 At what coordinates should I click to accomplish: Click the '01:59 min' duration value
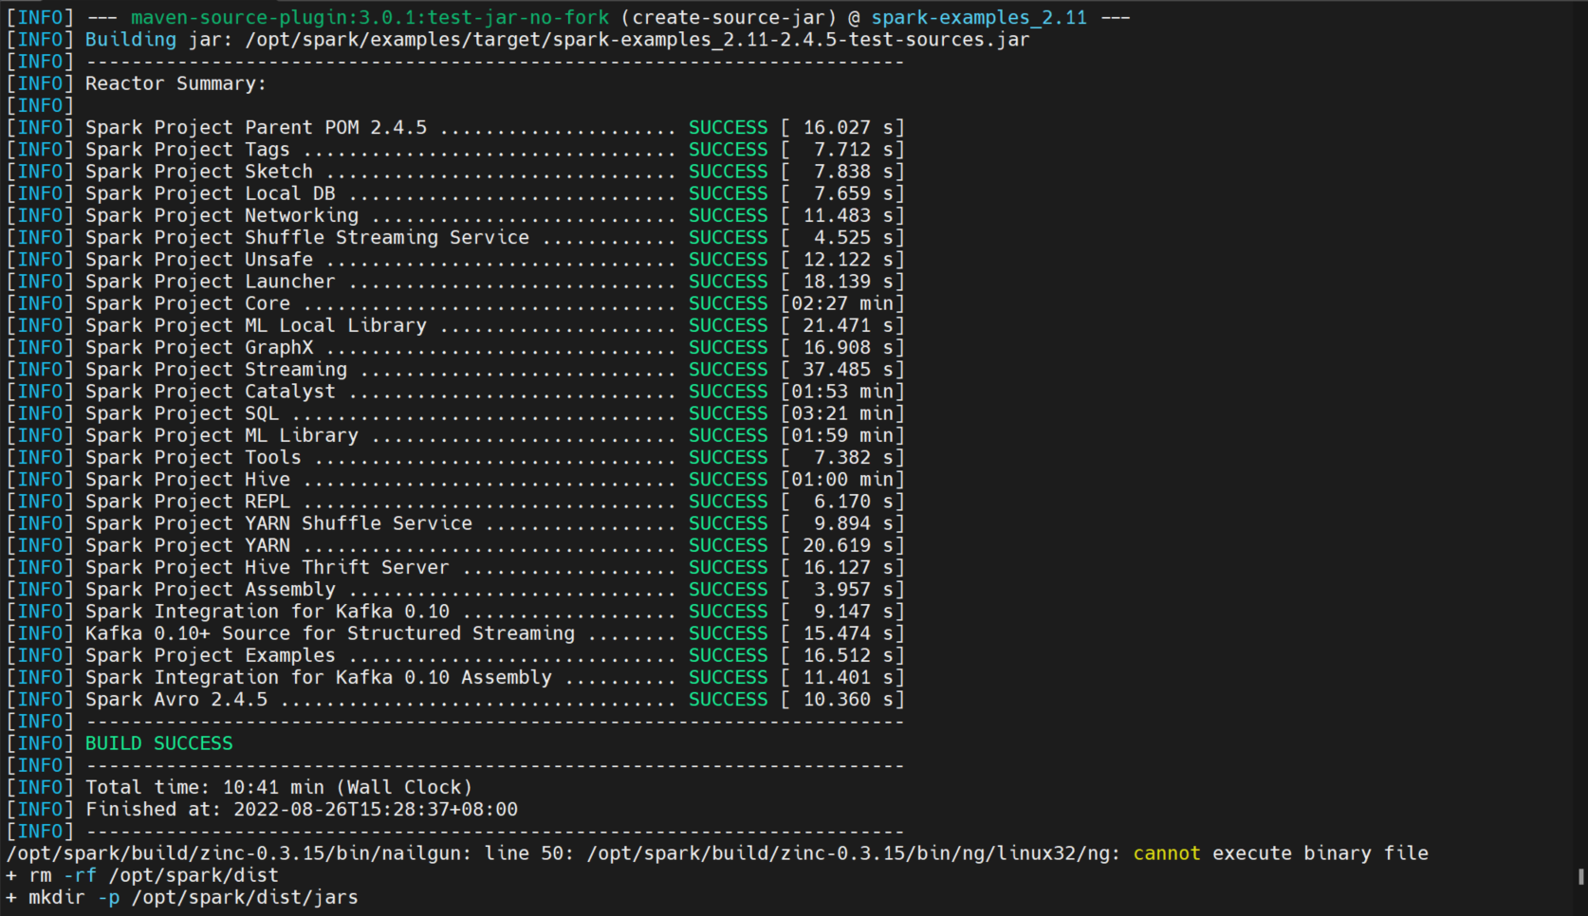(x=842, y=435)
